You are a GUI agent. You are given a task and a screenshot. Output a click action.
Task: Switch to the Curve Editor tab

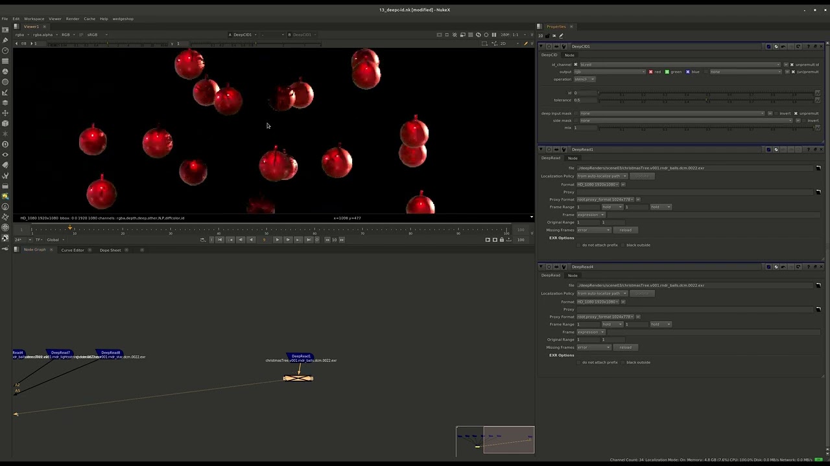click(x=73, y=250)
